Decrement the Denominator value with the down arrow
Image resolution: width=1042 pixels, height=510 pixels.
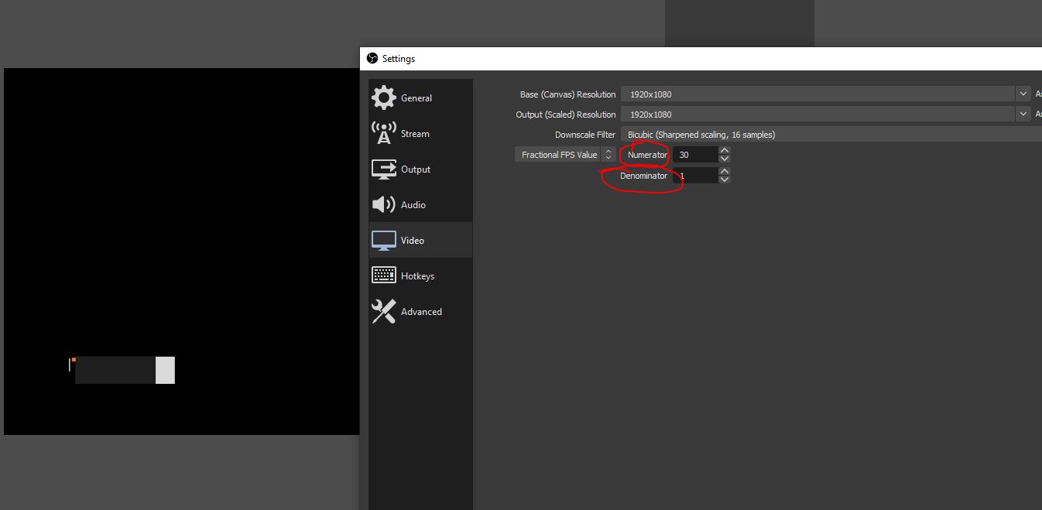point(725,179)
